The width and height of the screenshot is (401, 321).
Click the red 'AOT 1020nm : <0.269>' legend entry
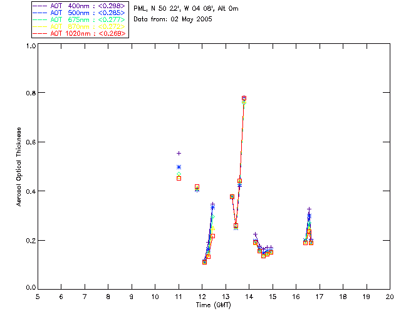[80, 33]
